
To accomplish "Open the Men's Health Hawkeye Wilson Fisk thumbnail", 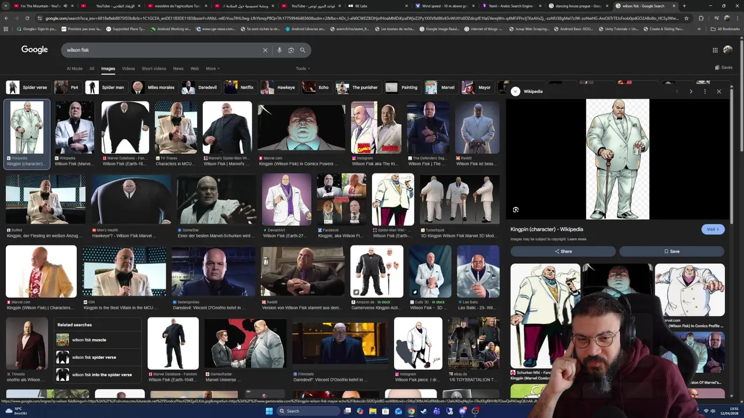I will coord(130,200).
